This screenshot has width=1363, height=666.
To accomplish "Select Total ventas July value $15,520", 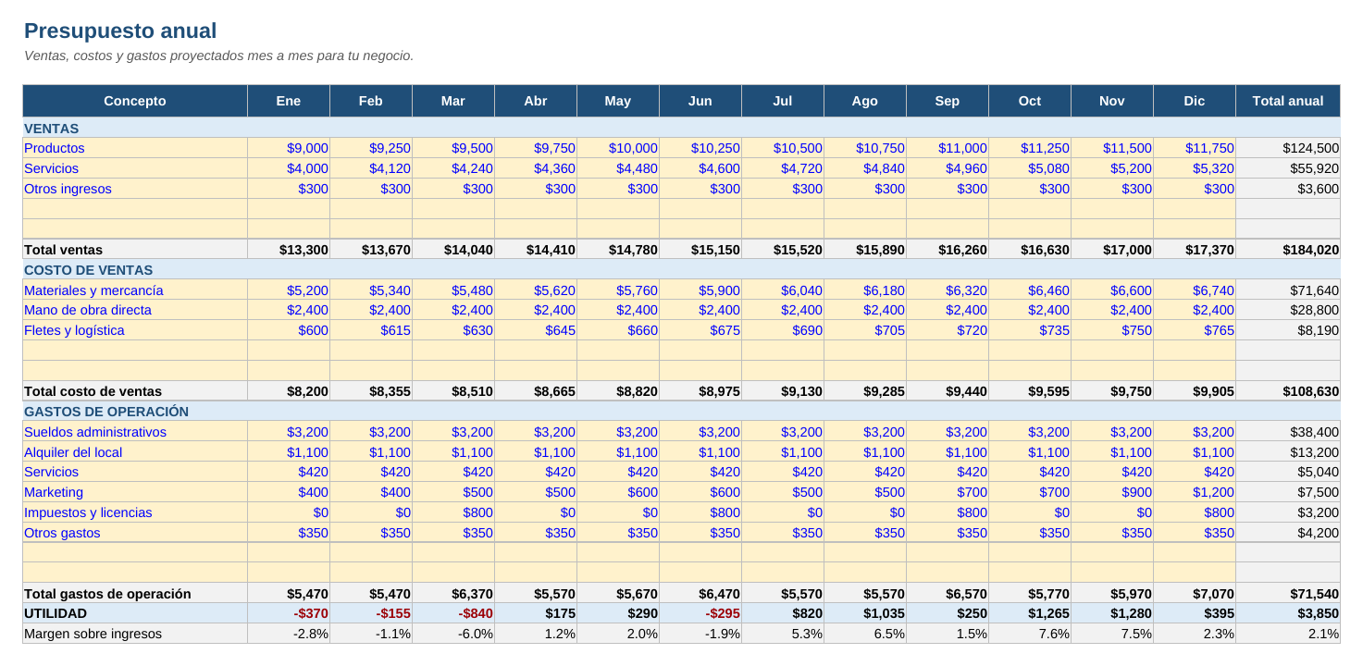I will 783,250.
